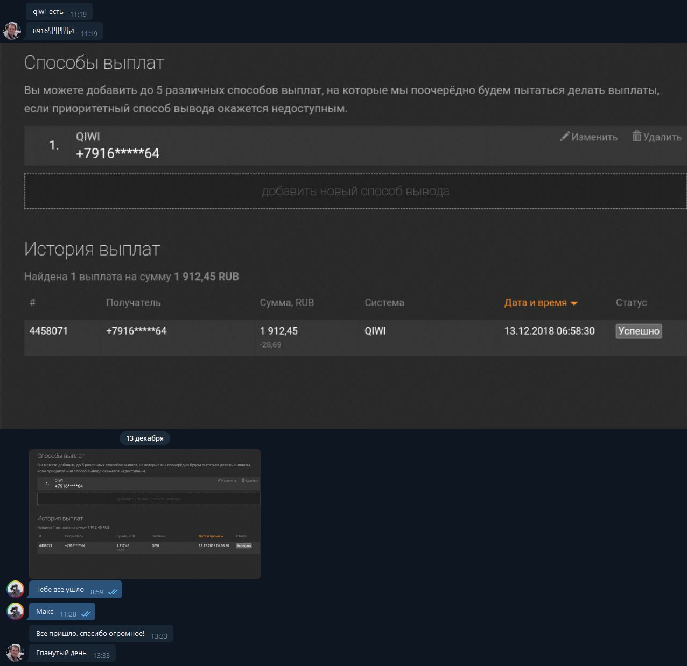The width and height of the screenshot is (687, 666).
Task: Click the Изменить pencil icon
Action: click(x=565, y=137)
